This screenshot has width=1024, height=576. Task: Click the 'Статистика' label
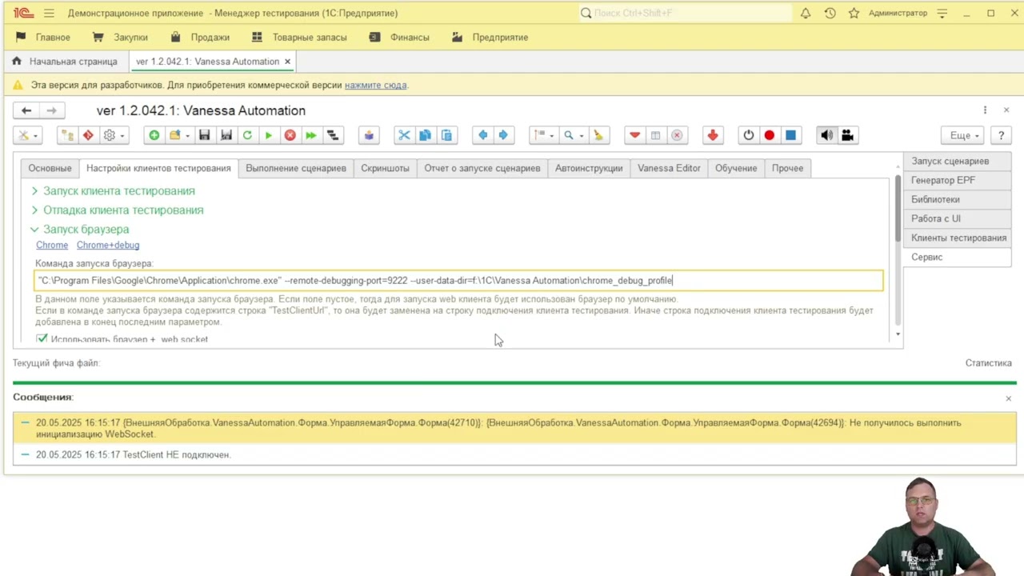coord(988,363)
